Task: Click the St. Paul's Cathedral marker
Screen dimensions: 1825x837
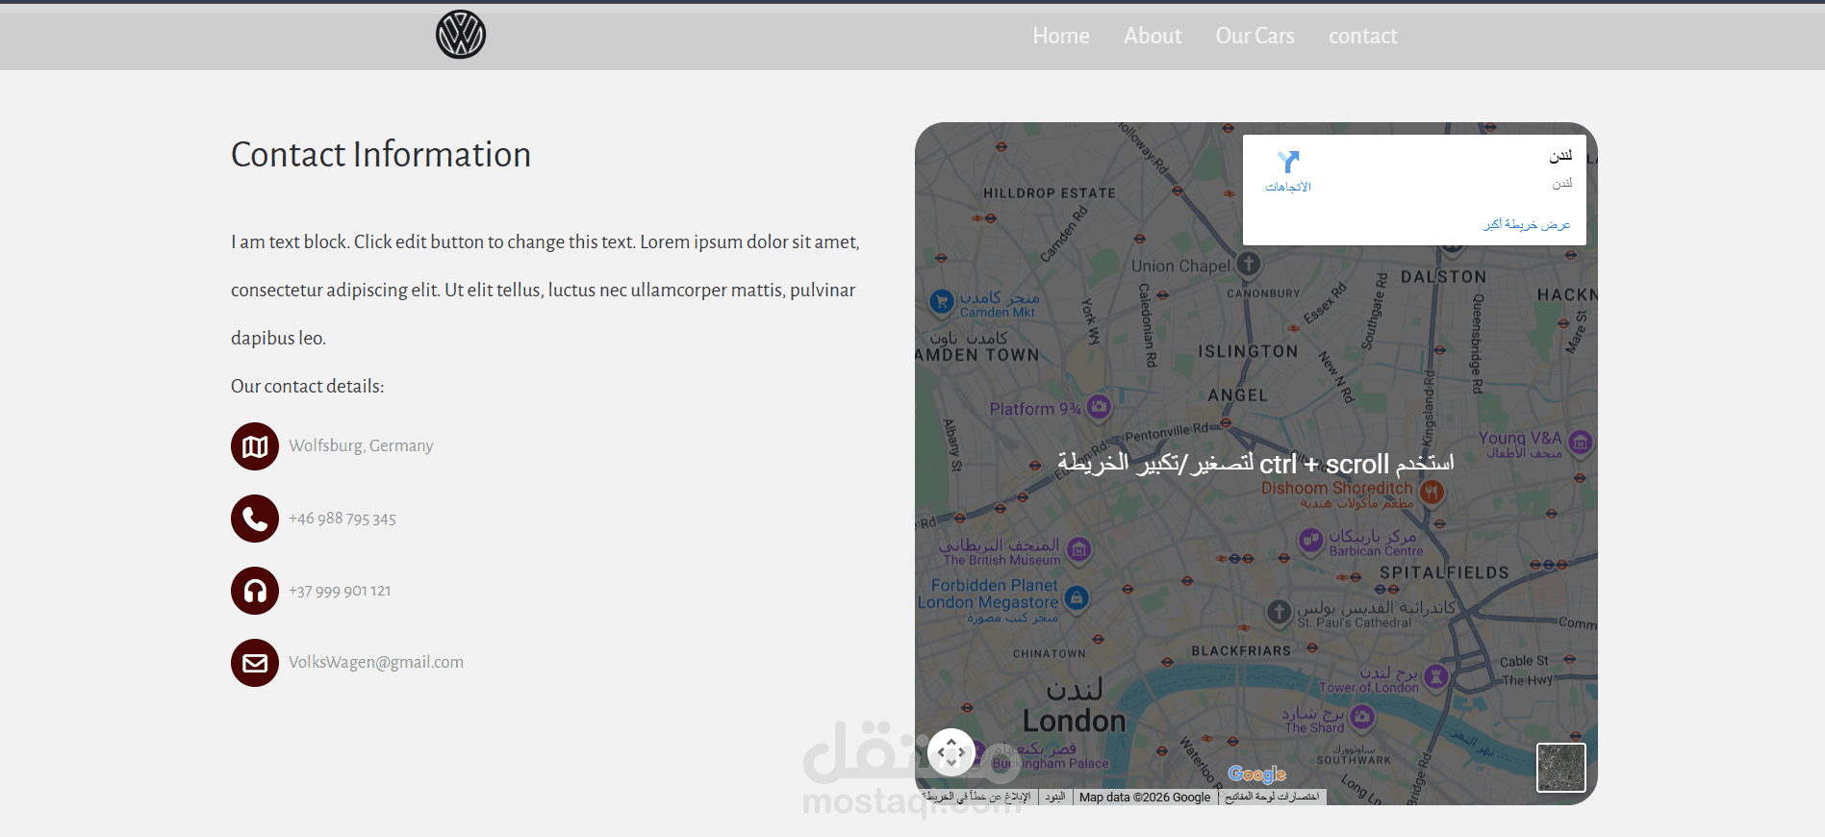Action: click(x=1279, y=611)
